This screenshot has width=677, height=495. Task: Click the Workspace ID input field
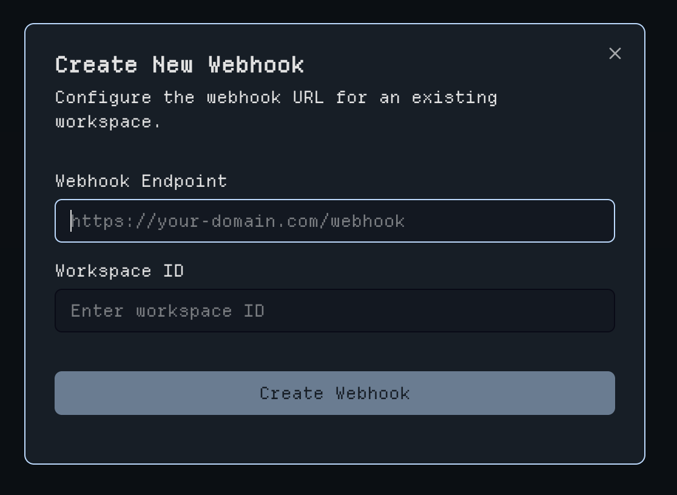coord(335,311)
